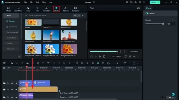The width and height of the screenshot is (179, 100).
Task: Expand the Overlay category
Action: pyautogui.click(x=11, y=43)
